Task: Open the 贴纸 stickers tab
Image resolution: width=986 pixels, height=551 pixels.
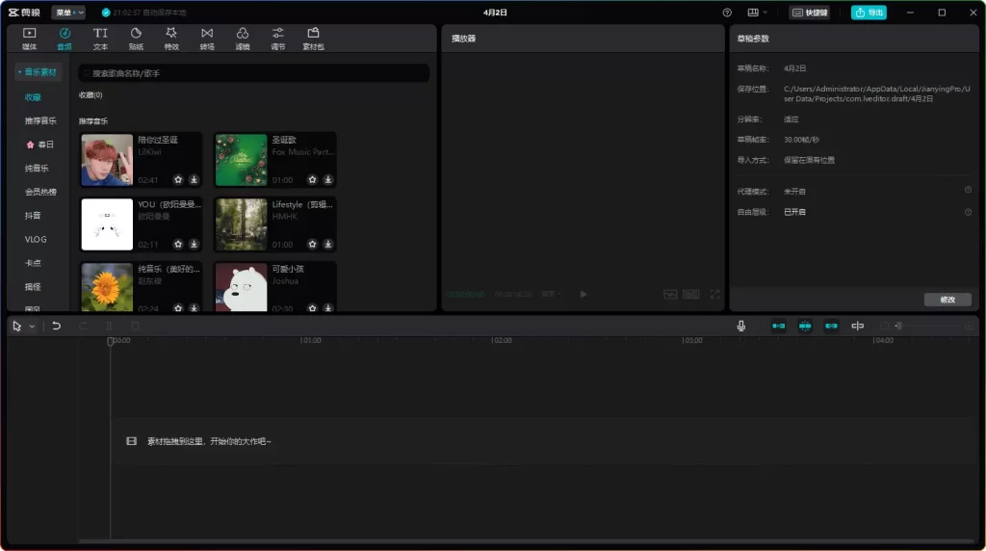Action: [136, 39]
